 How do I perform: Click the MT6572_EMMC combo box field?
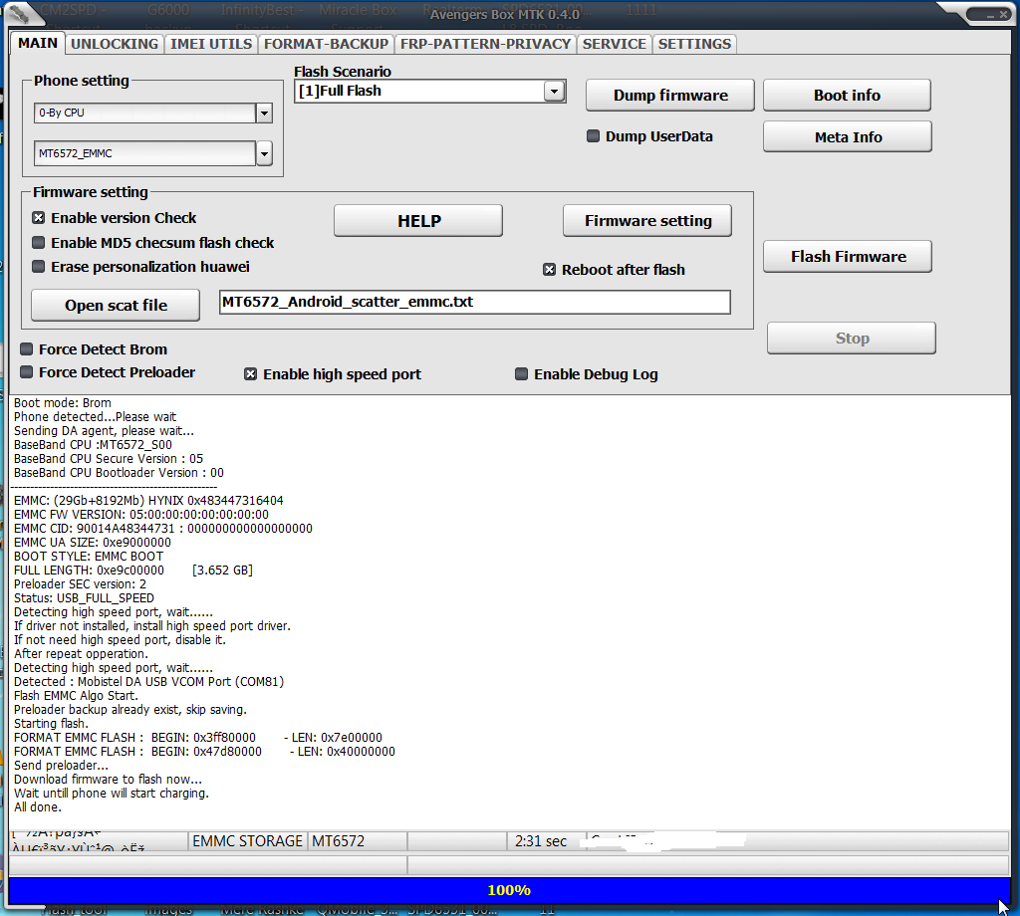point(145,154)
